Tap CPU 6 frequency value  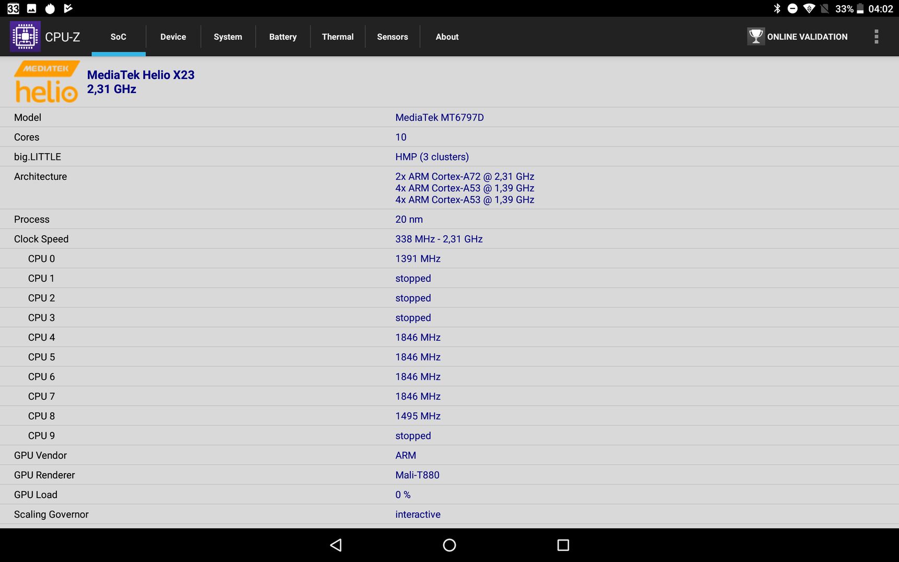(x=418, y=377)
